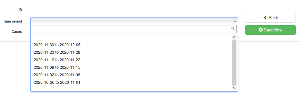Save the record with Save New

(x=270, y=30)
